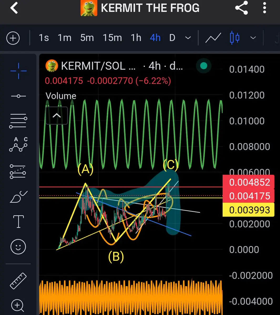
Task: Click the Volume indicator label
Action: pyautogui.click(x=61, y=96)
